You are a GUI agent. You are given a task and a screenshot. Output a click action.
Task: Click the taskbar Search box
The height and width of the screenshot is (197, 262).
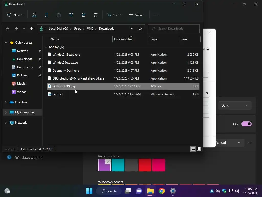point(108,191)
